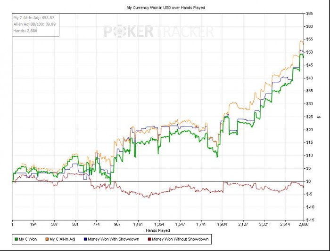
Task: Click the 581 hands x-axis label
Action: click(x=75, y=224)
